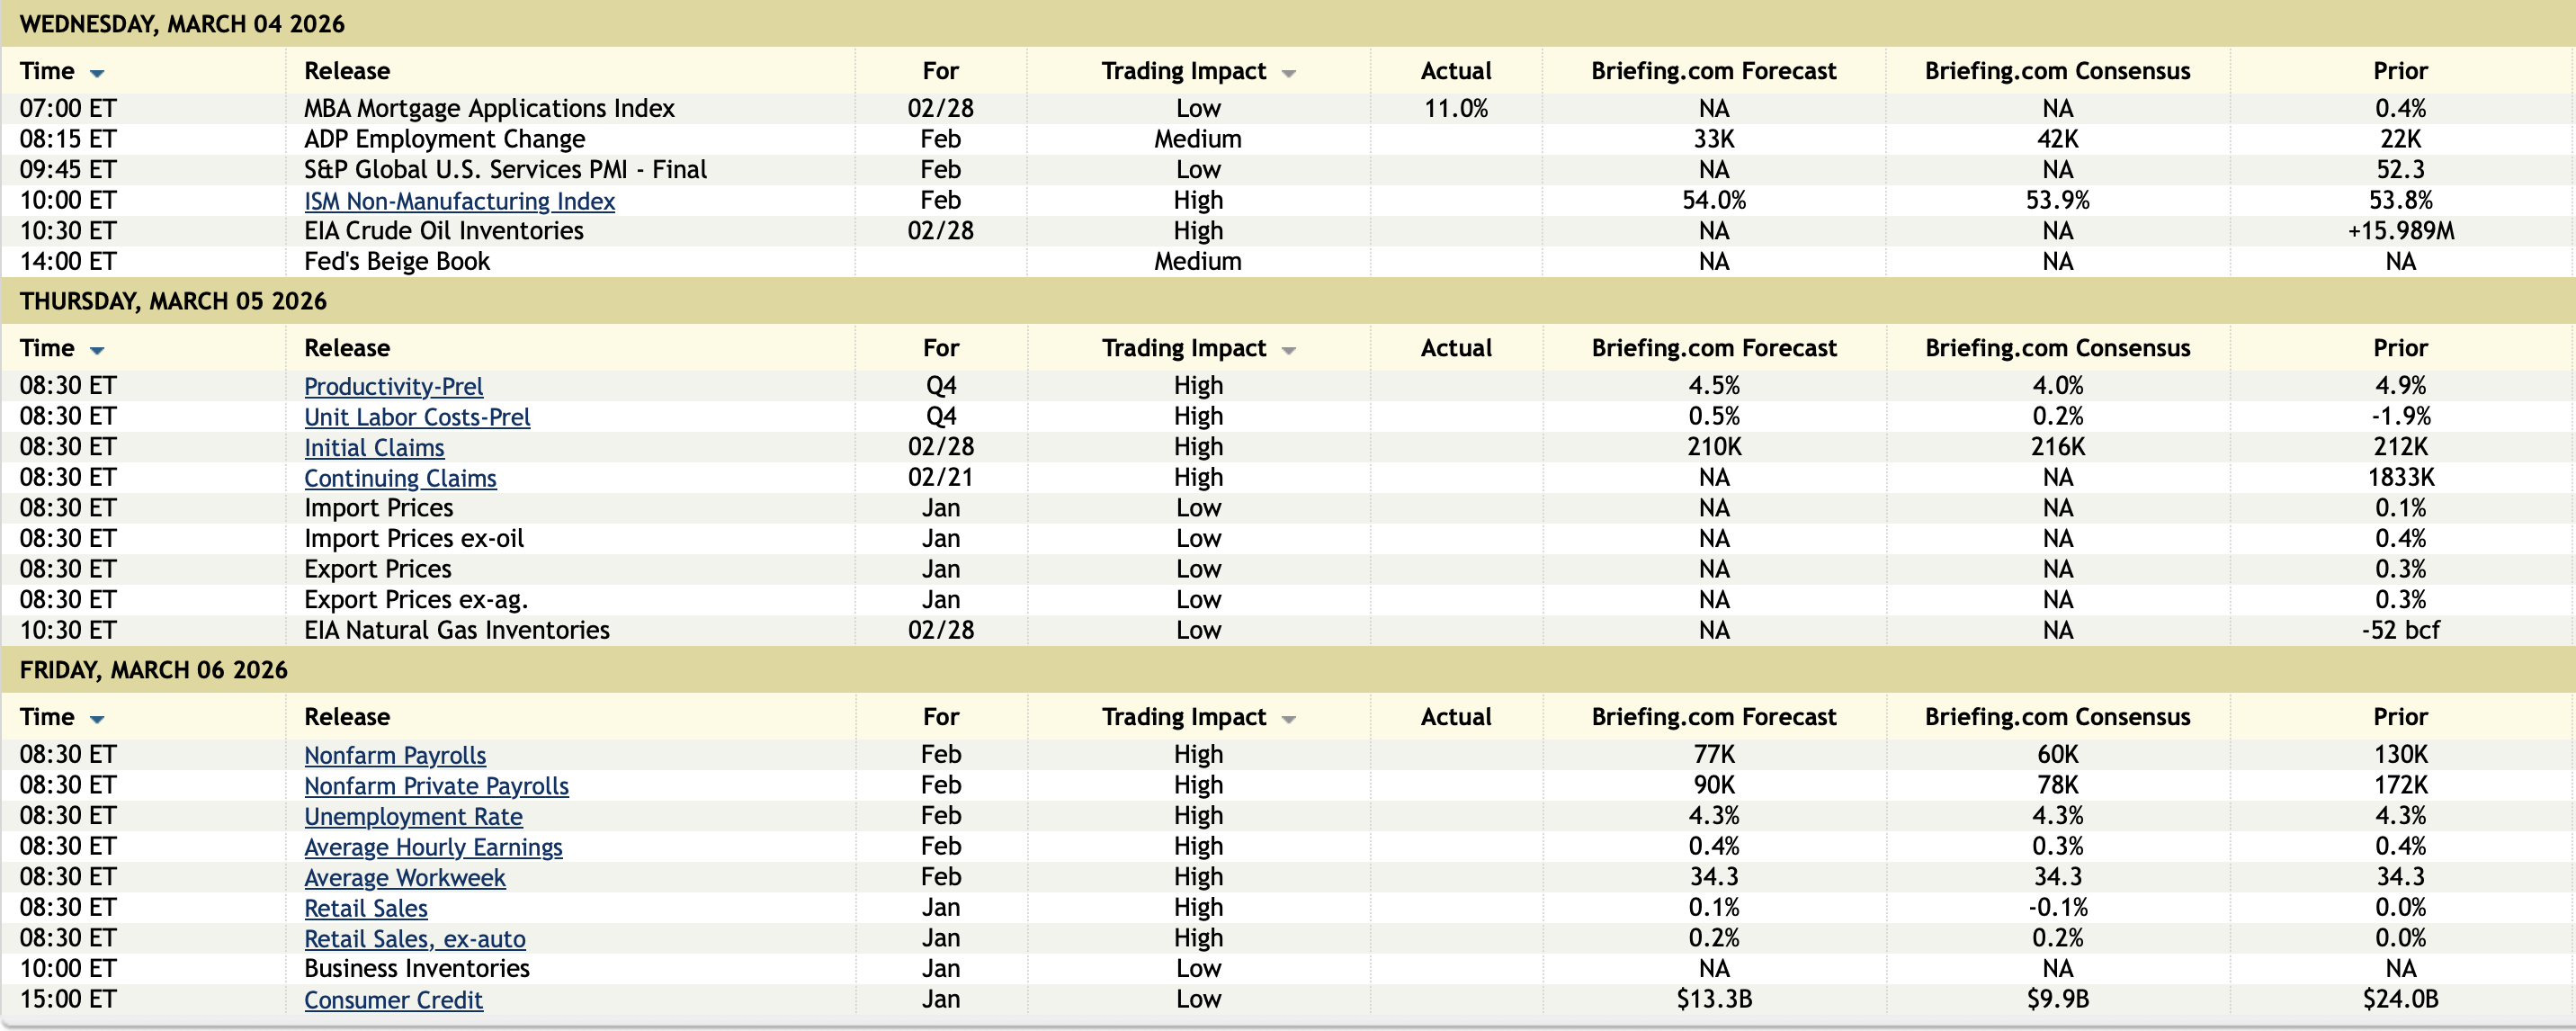Screen dimensions: 2576x1031
Task: Open the Retail Sales, ex-auto link
Action: tap(415, 939)
